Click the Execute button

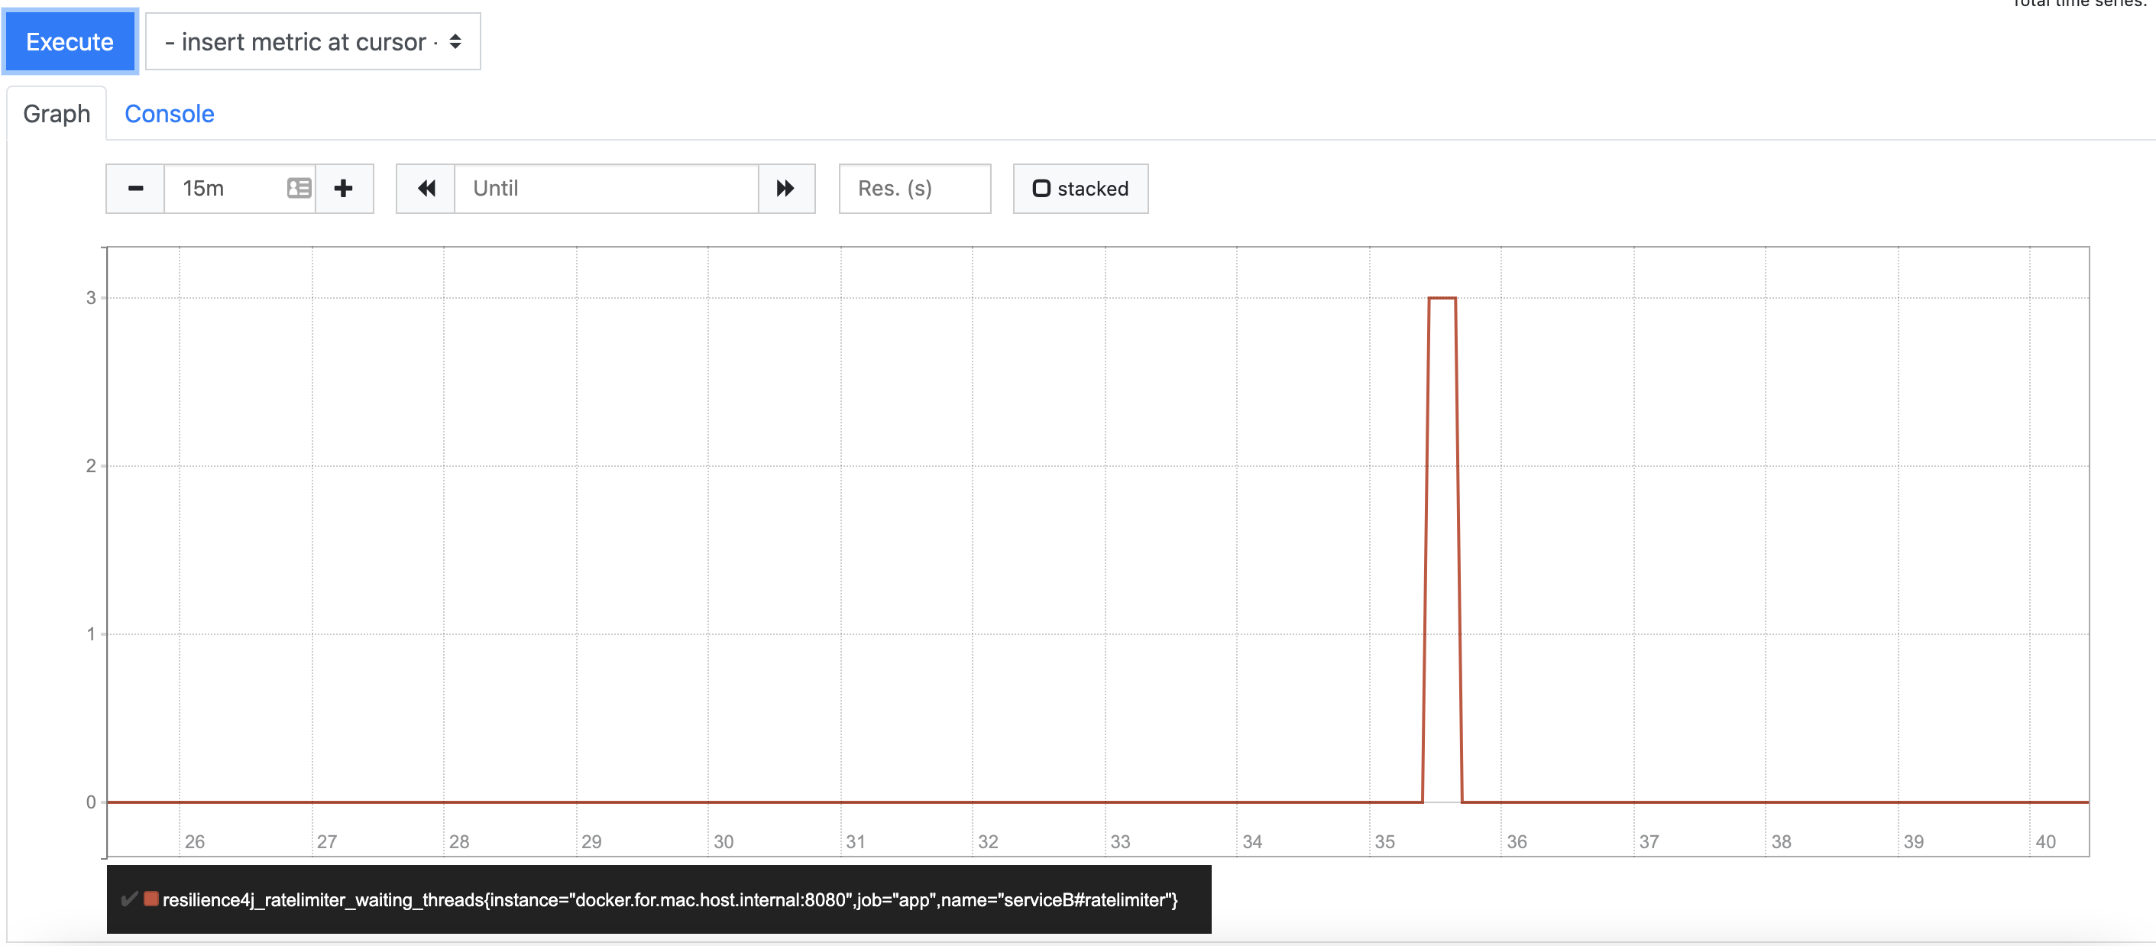70,42
